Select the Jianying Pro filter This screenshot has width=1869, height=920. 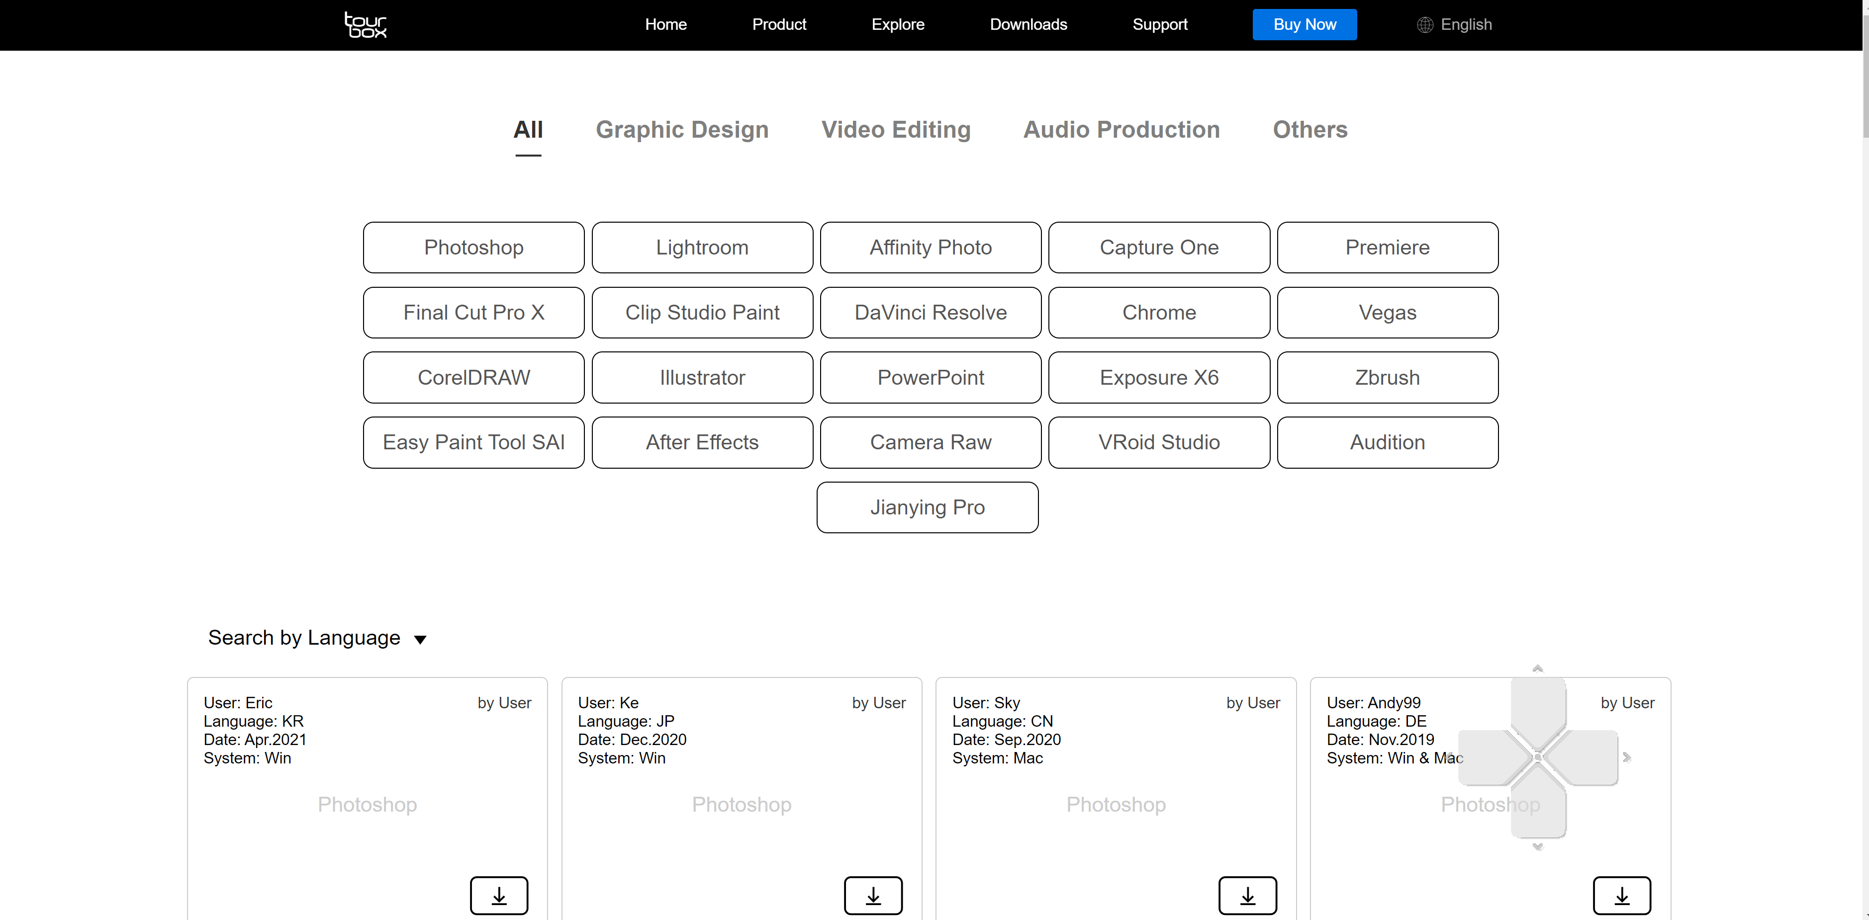tap(927, 507)
